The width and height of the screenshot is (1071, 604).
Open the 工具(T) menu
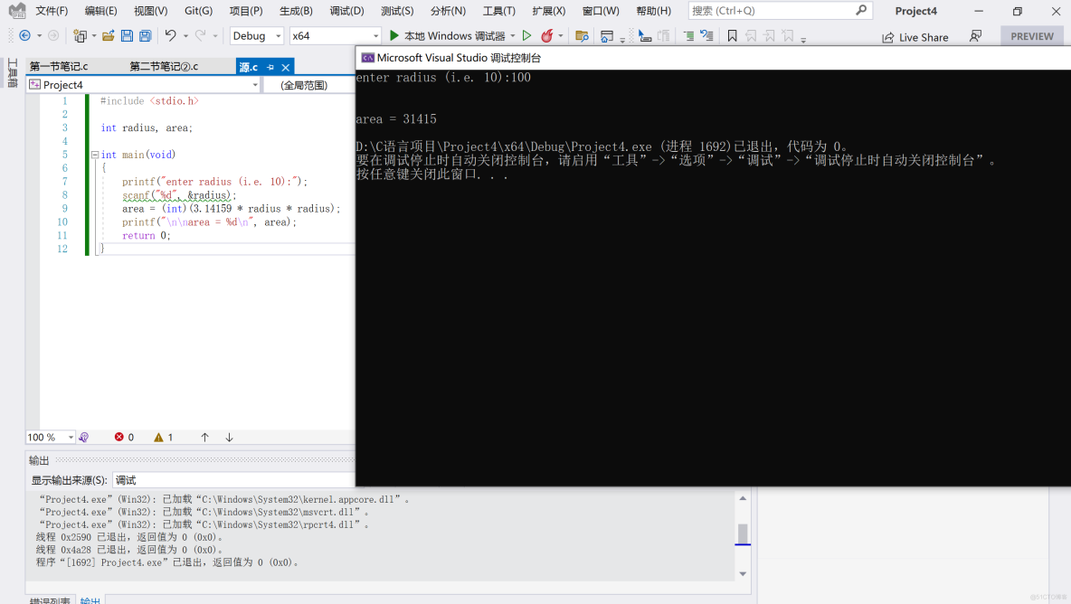pyautogui.click(x=499, y=11)
